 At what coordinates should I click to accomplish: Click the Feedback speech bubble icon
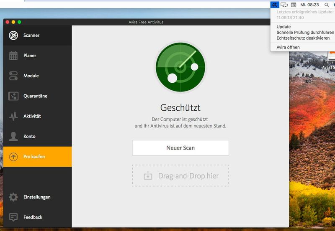[x=13, y=217]
